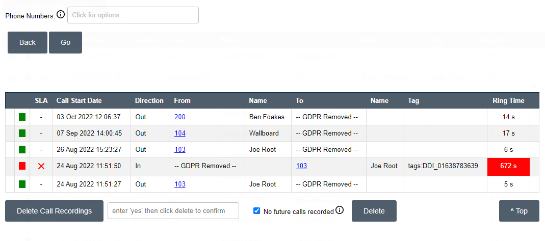Sort by Call Start Date column header
The width and height of the screenshot is (545, 241).
pos(79,101)
